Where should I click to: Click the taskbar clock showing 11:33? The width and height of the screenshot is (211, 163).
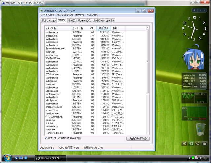tap(203, 158)
